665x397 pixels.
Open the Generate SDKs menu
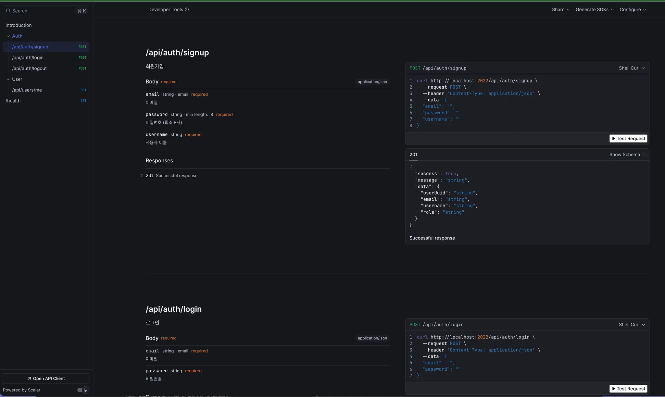[x=595, y=10]
